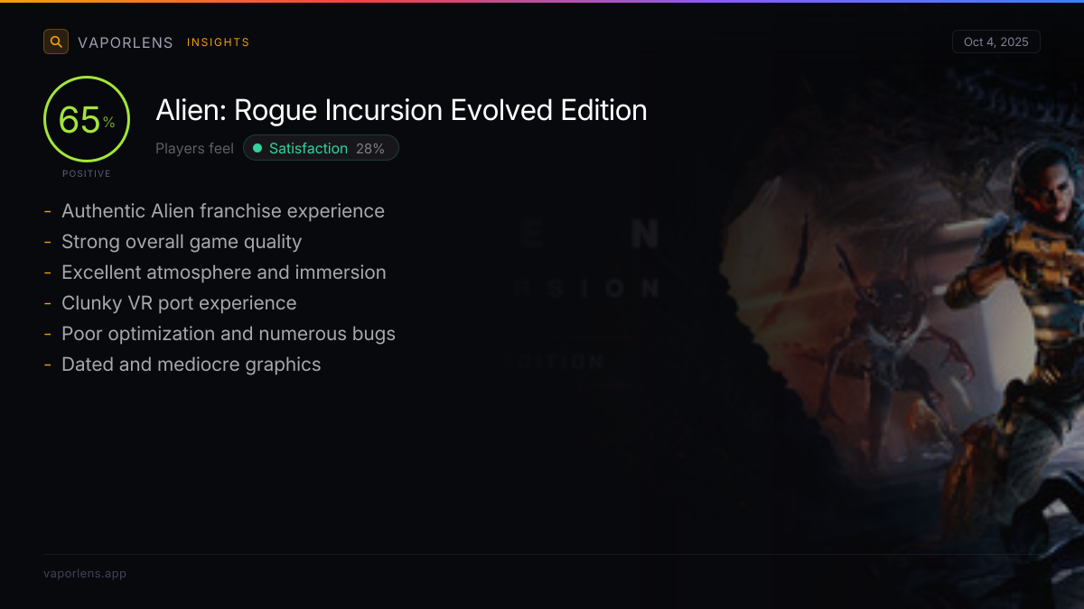Click the 65% positive score circle
1084x609 pixels.
click(x=87, y=119)
